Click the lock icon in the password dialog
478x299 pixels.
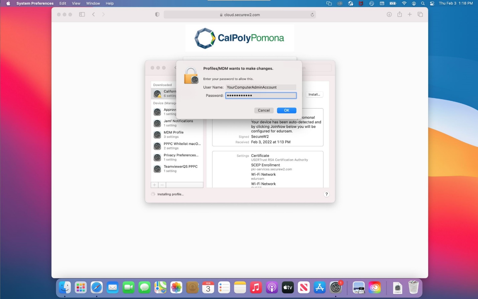(191, 76)
